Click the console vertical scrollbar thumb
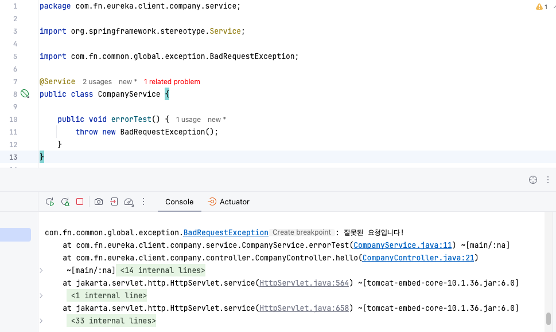 549,319
